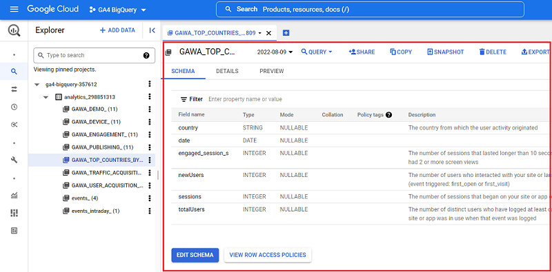This screenshot has width=552, height=272.
Task: Open actions menu for GAWA_TOP_COUNTRIES_BY table
Action: pos(150,160)
